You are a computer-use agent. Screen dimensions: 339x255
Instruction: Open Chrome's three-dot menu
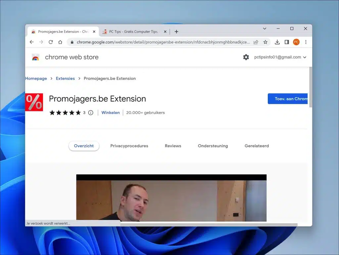306,42
